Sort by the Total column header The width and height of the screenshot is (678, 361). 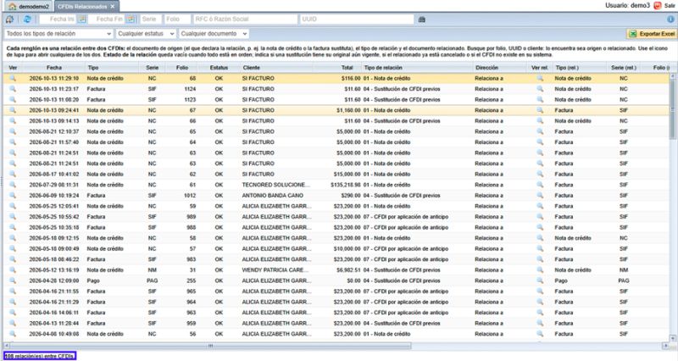click(x=336, y=68)
